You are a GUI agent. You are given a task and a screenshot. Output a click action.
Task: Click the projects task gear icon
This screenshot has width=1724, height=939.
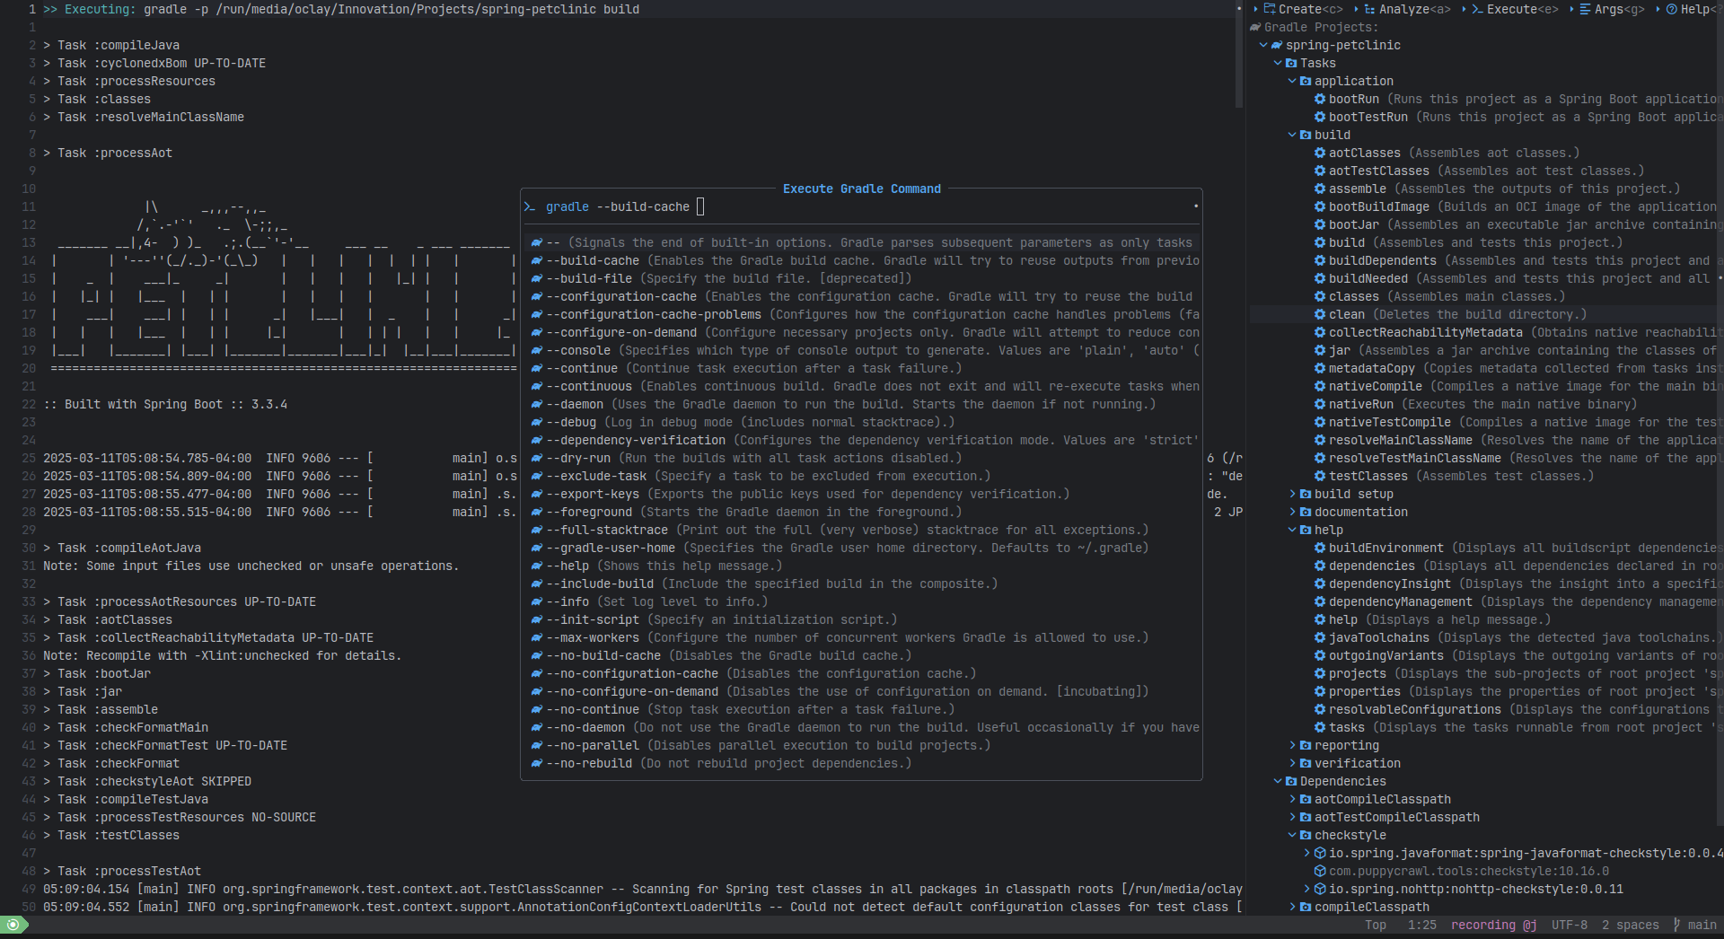(1320, 673)
